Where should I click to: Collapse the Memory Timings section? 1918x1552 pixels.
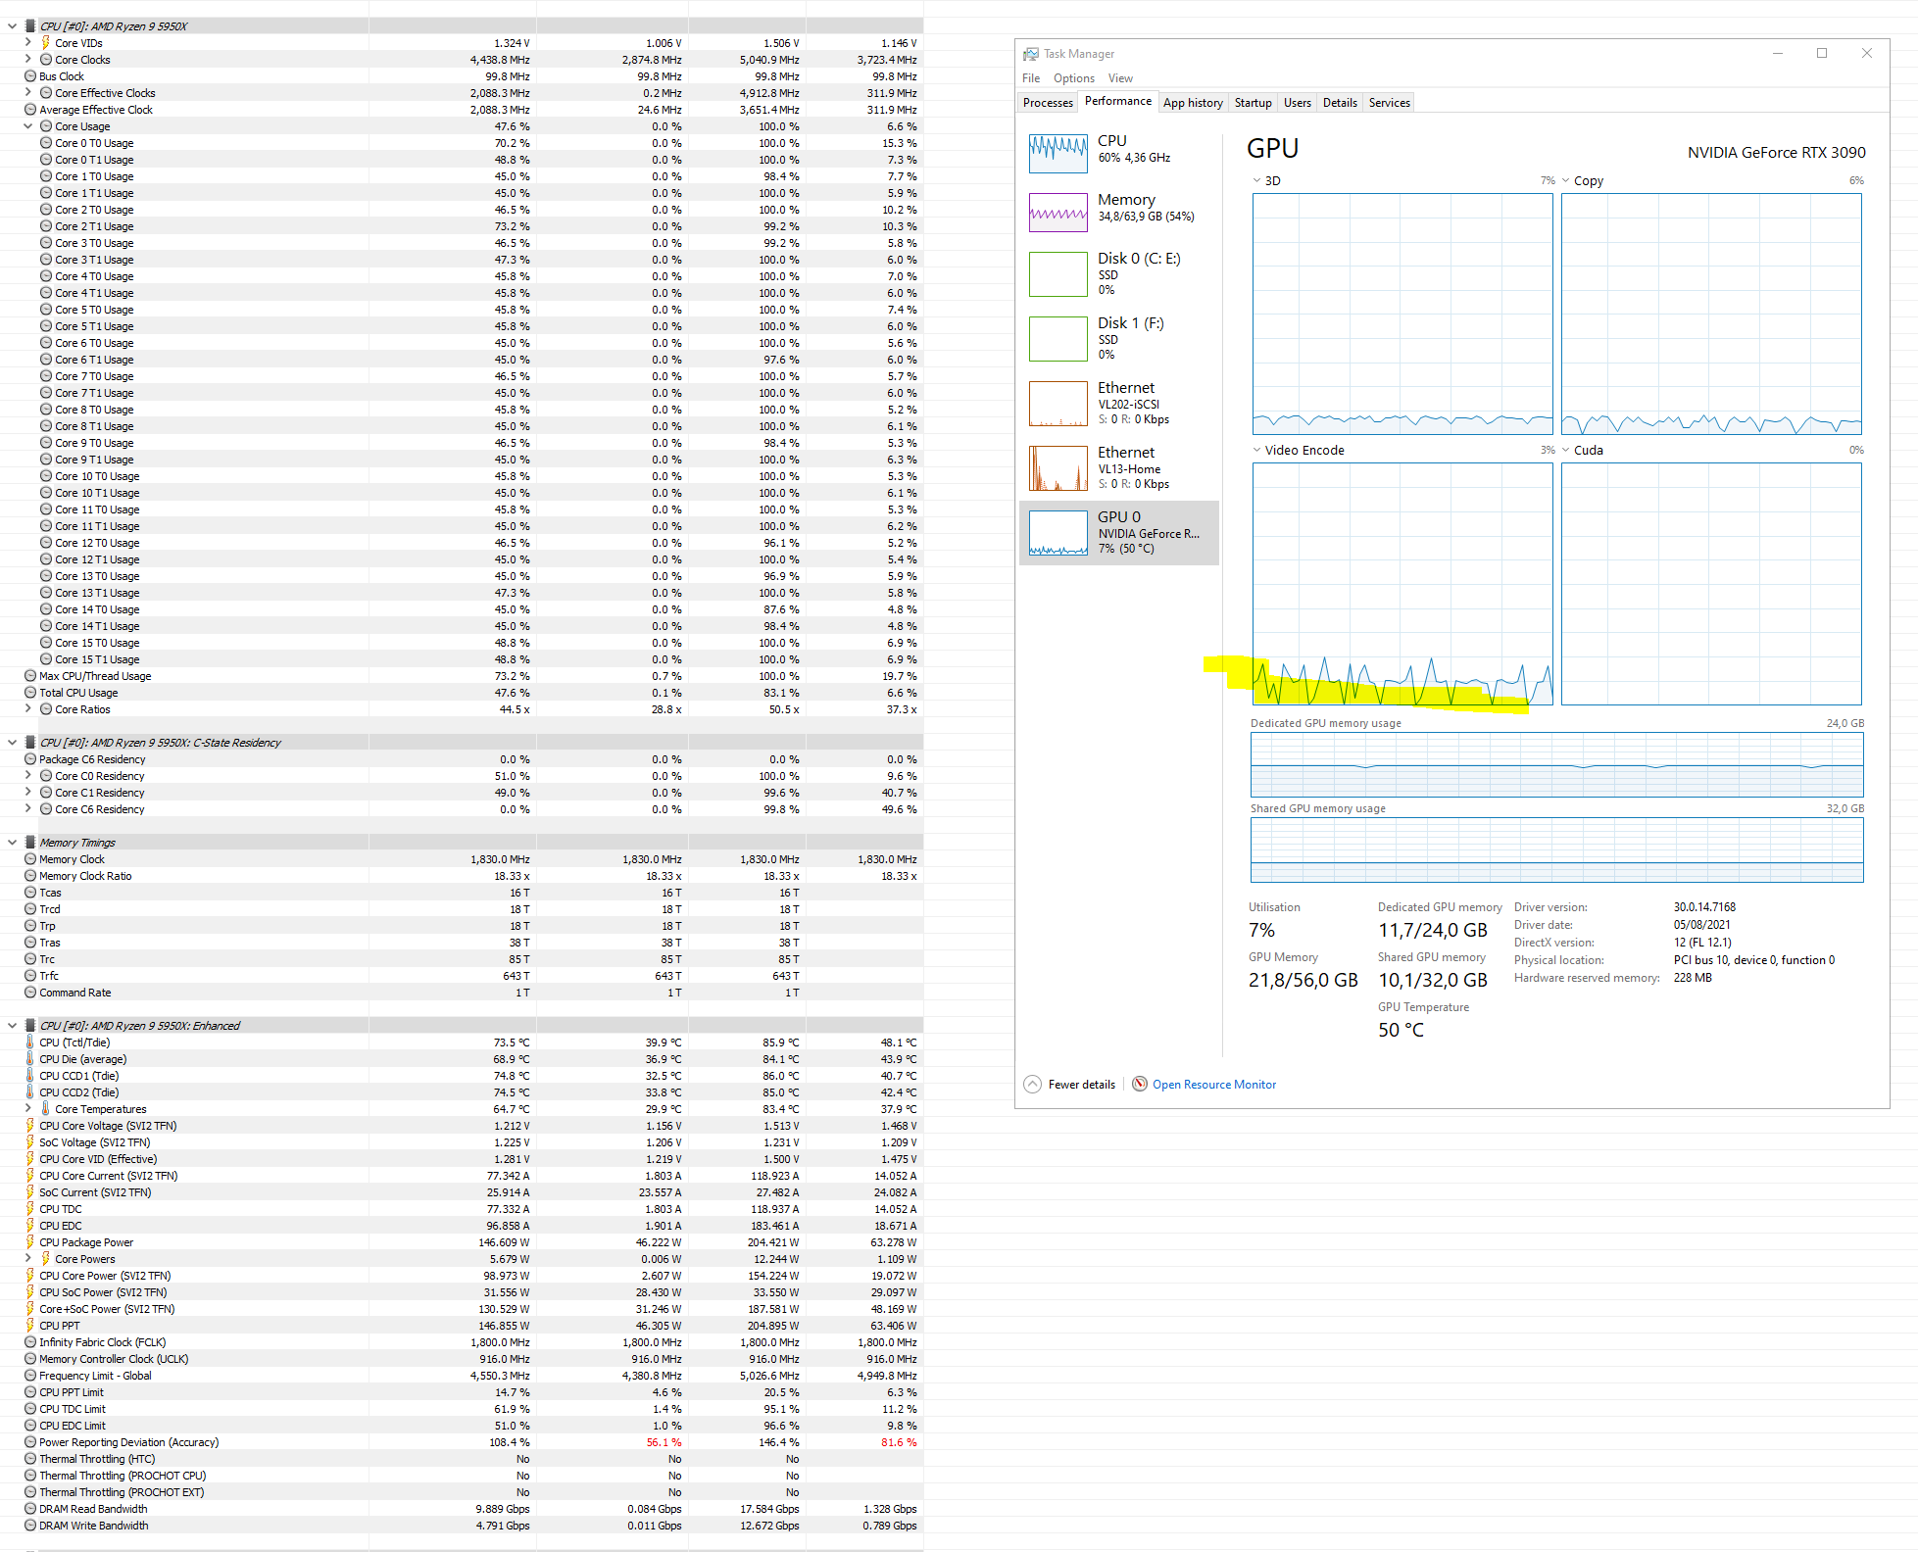[12, 843]
